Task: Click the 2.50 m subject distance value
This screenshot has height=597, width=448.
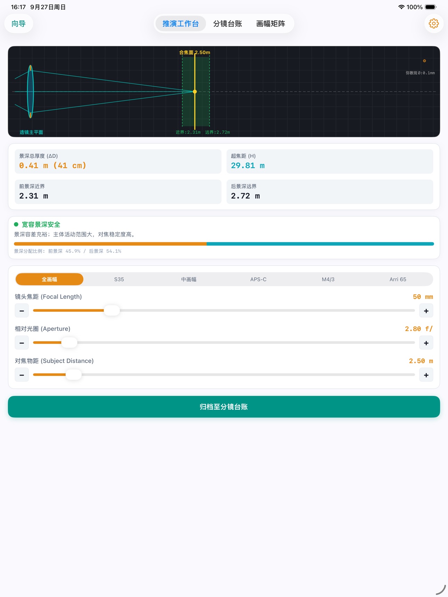Action: coord(421,361)
